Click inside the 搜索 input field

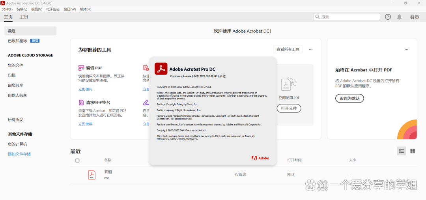click(347, 17)
